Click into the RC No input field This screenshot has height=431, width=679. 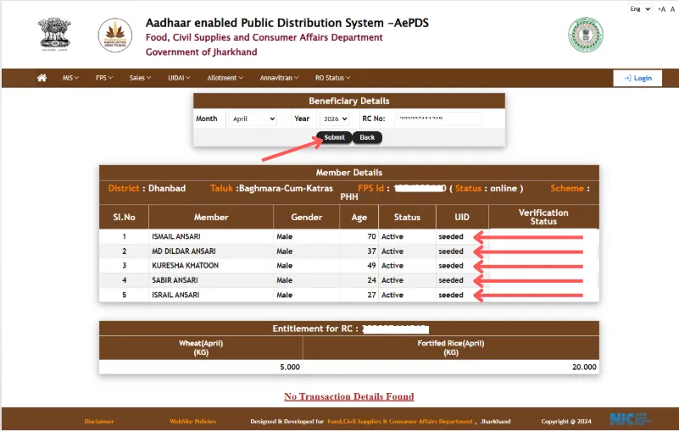tap(438, 119)
